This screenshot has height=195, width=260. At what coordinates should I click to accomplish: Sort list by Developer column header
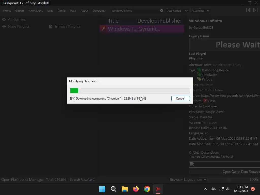(148, 21)
